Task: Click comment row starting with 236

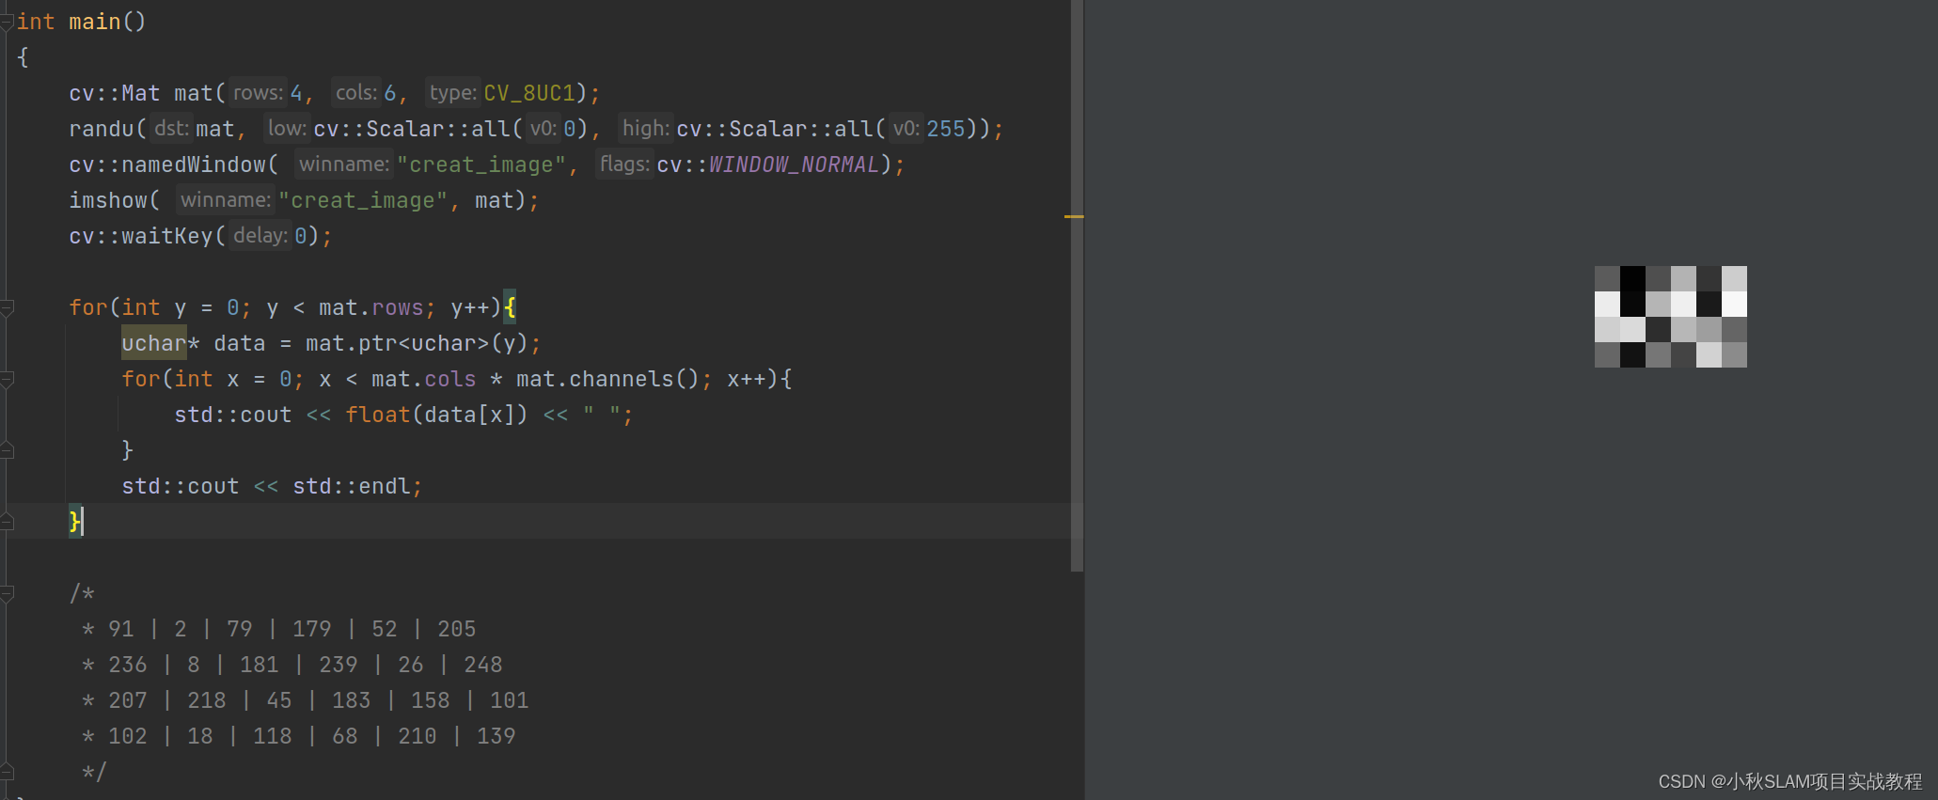Action: pos(291,665)
